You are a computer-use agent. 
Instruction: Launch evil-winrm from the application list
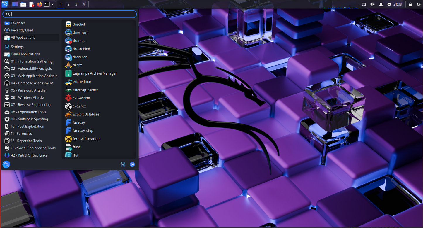(99, 98)
